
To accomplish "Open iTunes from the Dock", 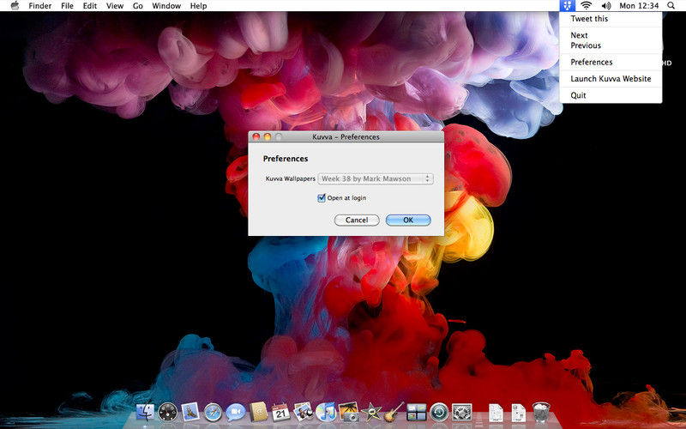I will [x=326, y=413].
